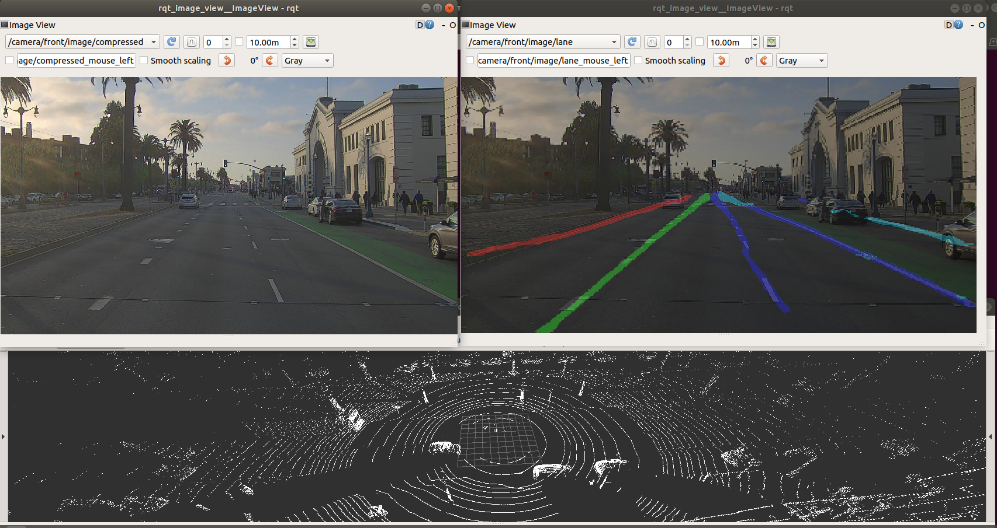Click the lane detection image in right window
997x528 pixels.
(x=719, y=205)
